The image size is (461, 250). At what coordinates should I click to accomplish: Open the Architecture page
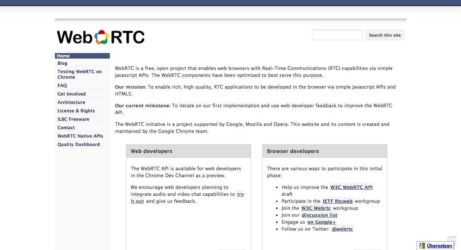coord(71,102)
